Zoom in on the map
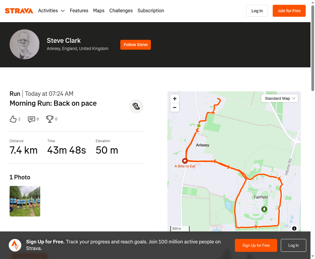Viewport: 315px width, 259px height. click(175, 99)
